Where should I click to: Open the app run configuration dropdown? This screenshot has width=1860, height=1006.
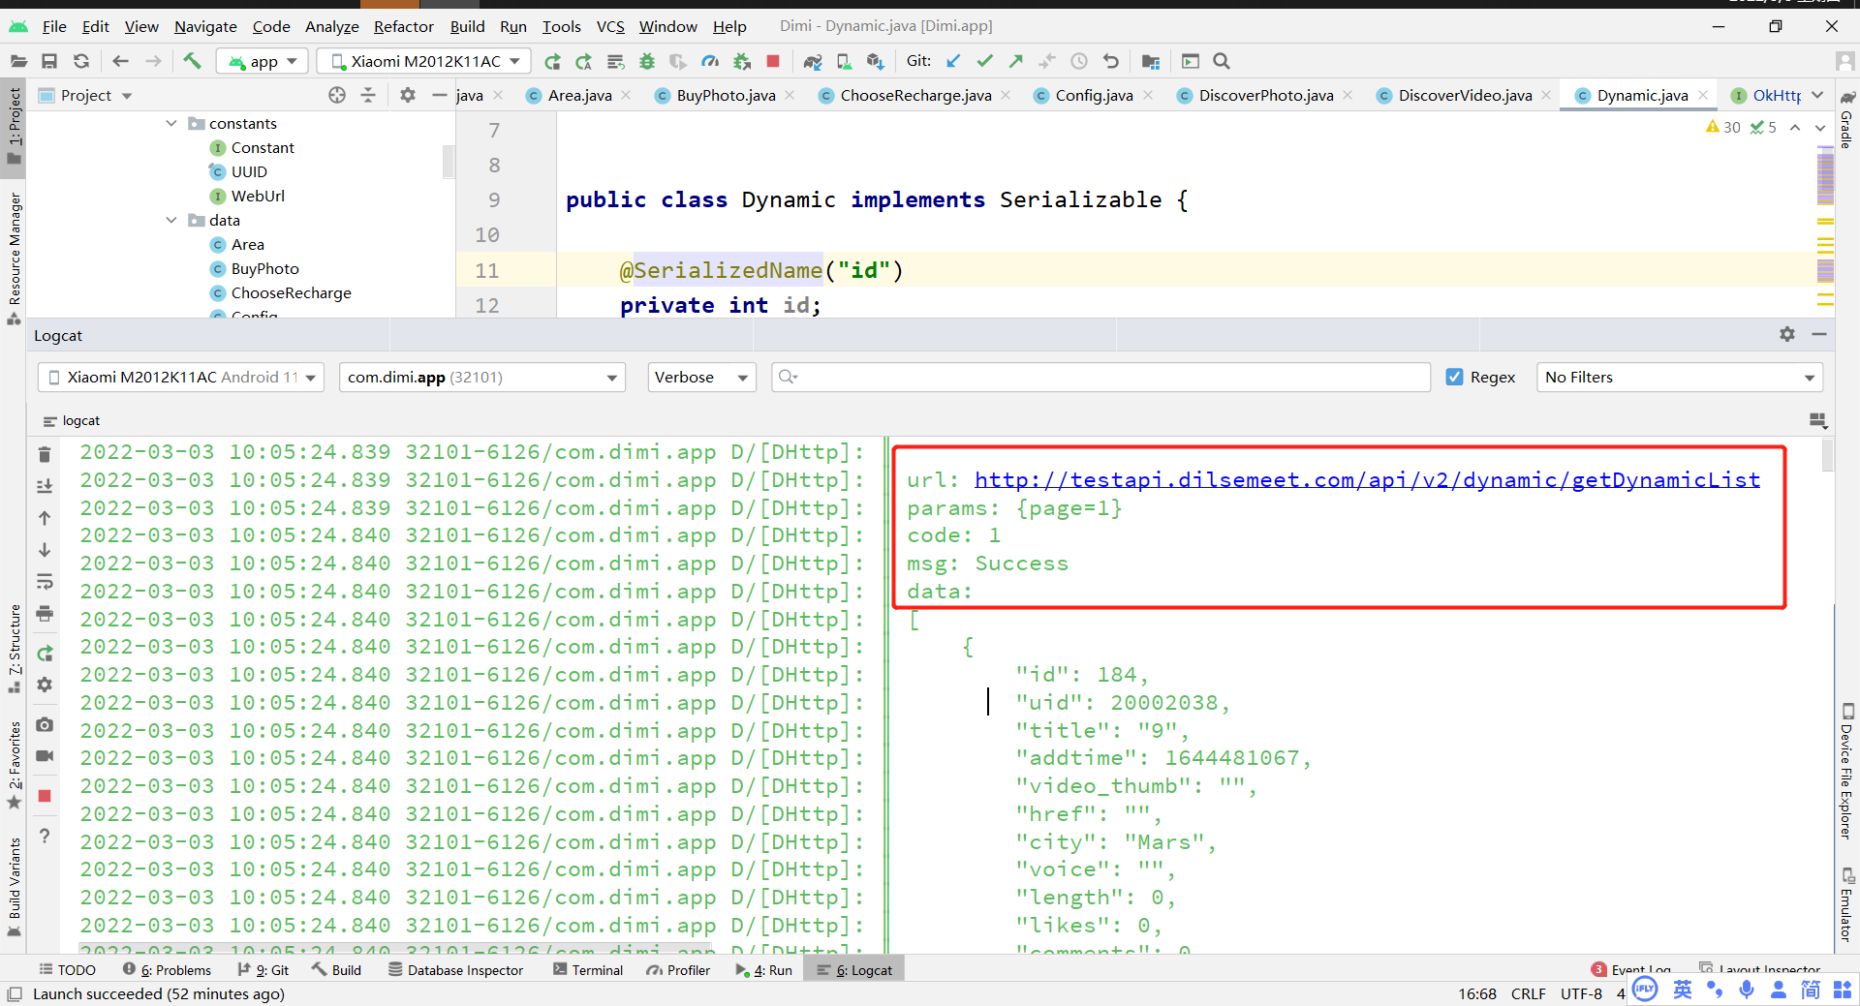tap(263, 61)
